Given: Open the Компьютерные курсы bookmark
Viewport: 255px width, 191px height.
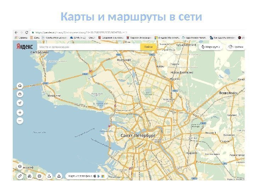Looking at the screenshot, I should click(55, 38).
